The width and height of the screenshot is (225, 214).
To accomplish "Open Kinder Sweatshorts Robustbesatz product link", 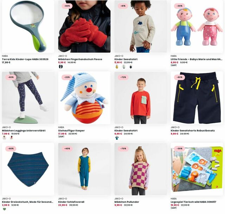I will coord(193,131).
